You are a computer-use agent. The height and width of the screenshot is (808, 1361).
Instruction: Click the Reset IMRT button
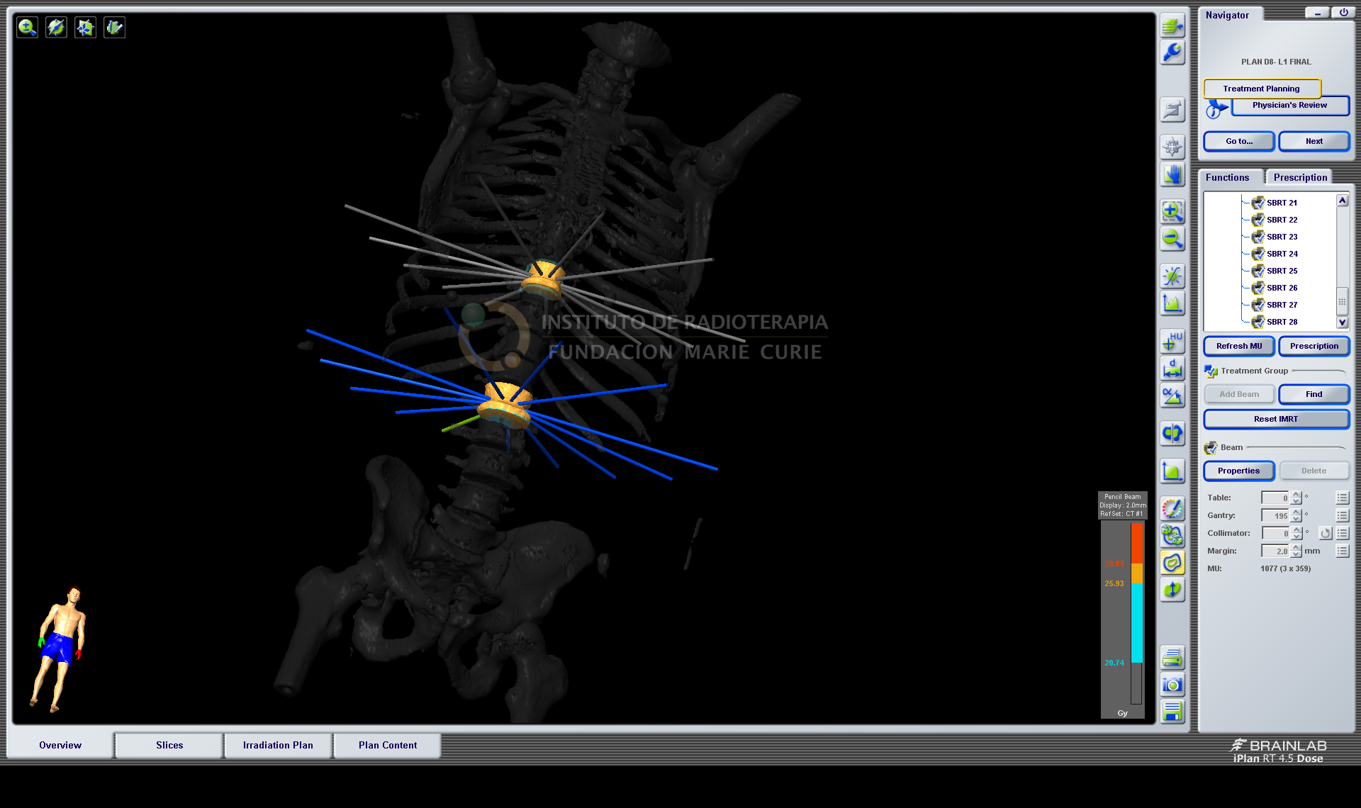1275,419
